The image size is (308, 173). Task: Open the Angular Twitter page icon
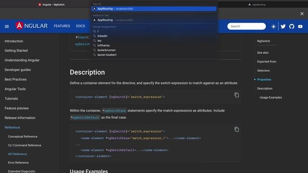coord(283,26)
